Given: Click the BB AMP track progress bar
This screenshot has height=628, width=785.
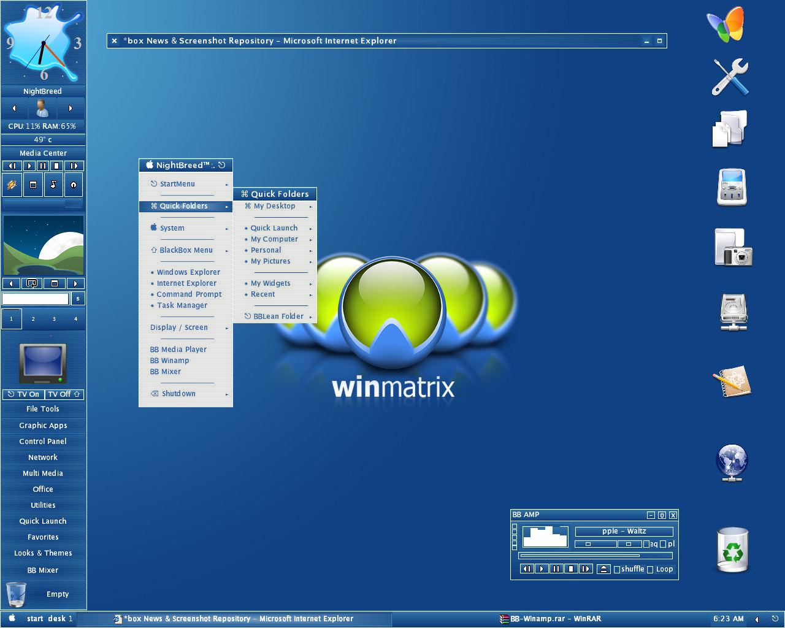Looking at the screenshot, I should tap(595, 556).
